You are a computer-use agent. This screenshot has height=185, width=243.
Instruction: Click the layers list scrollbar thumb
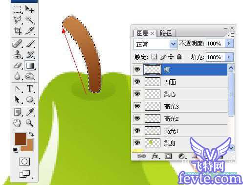pyautogui.click(x=231, y=94)
